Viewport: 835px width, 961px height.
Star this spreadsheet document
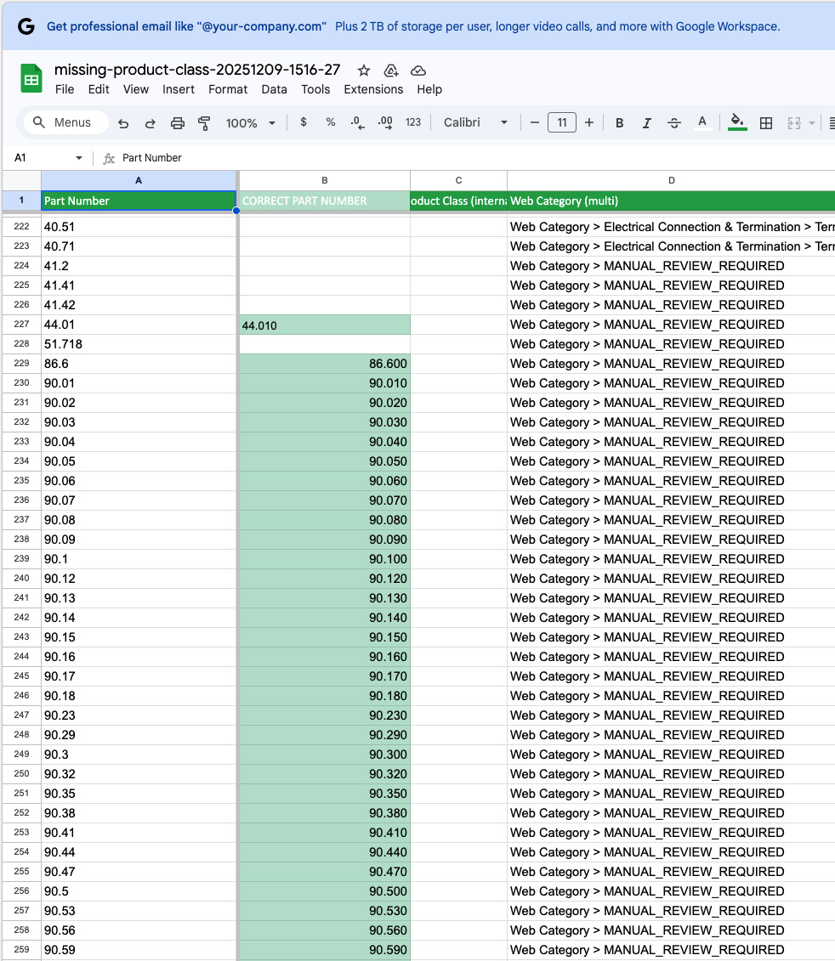[364, 71]
